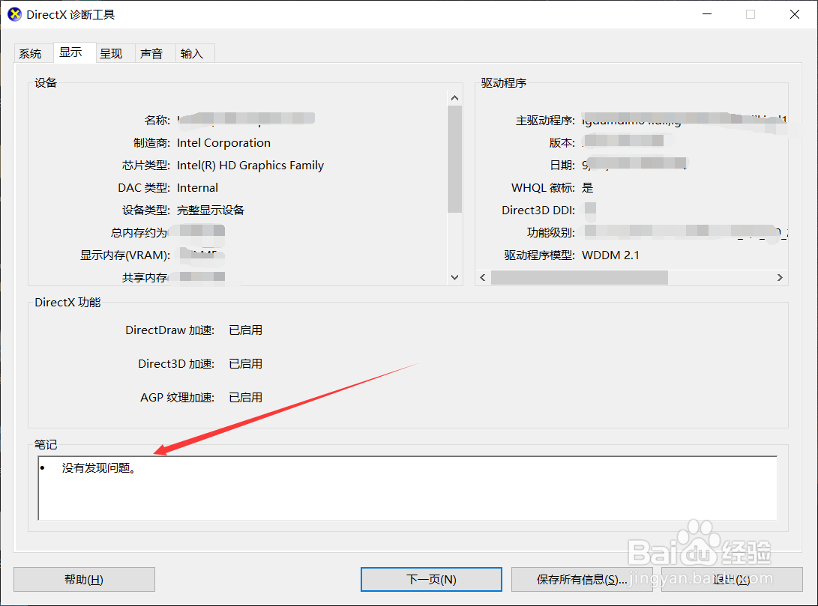Click the up arrow on the 设备 scrollbar
This screenshot has height=606, width=818.
point(454,97)
